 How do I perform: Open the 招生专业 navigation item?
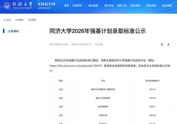point(109,6)
